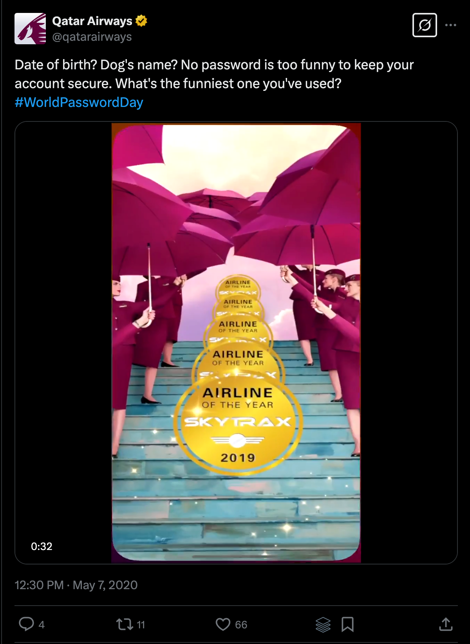This screenshot has width=470, height=644.
Task: Open the #WorldPasswordDay hashtag
Action: [79, 102]
